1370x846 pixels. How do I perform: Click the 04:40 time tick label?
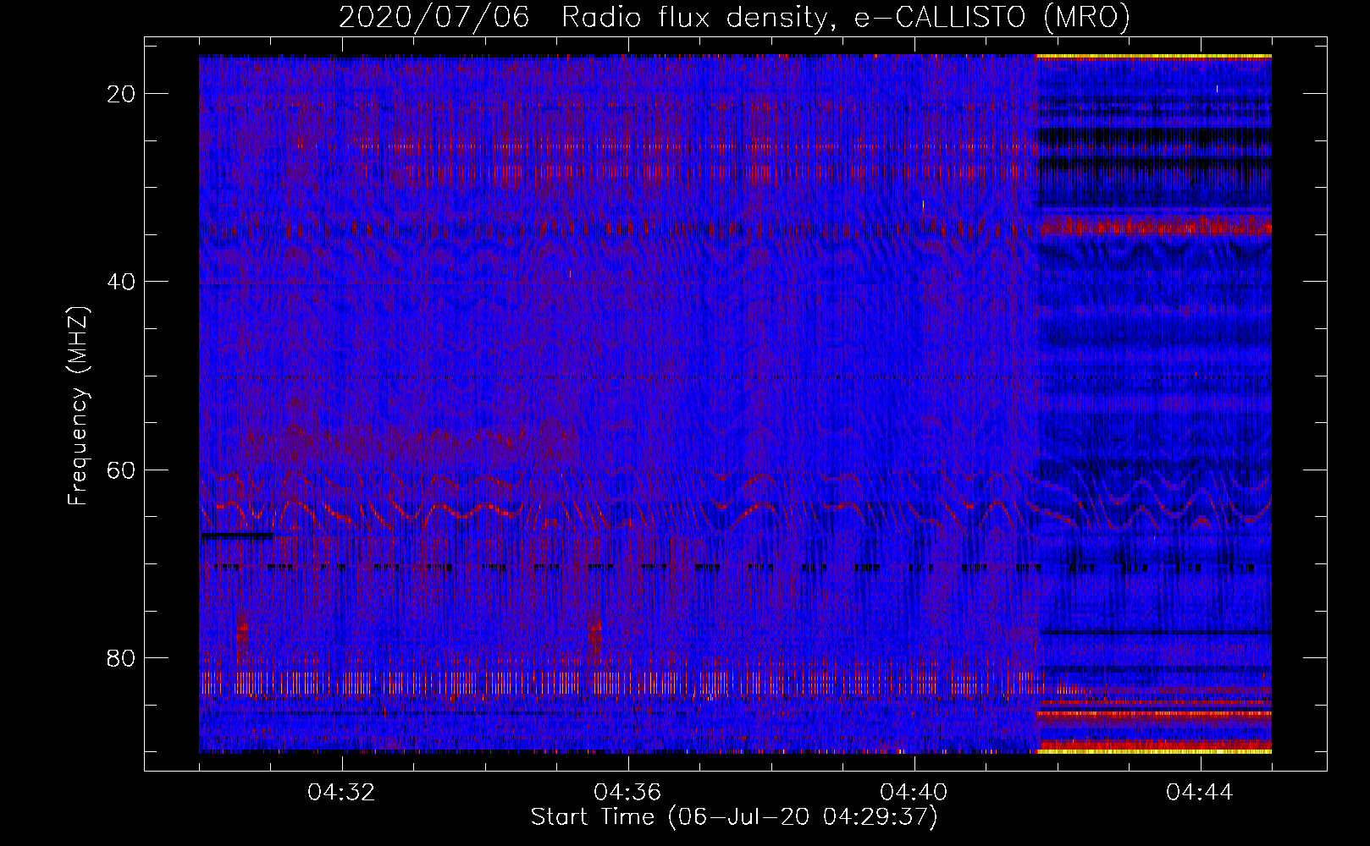914,793
